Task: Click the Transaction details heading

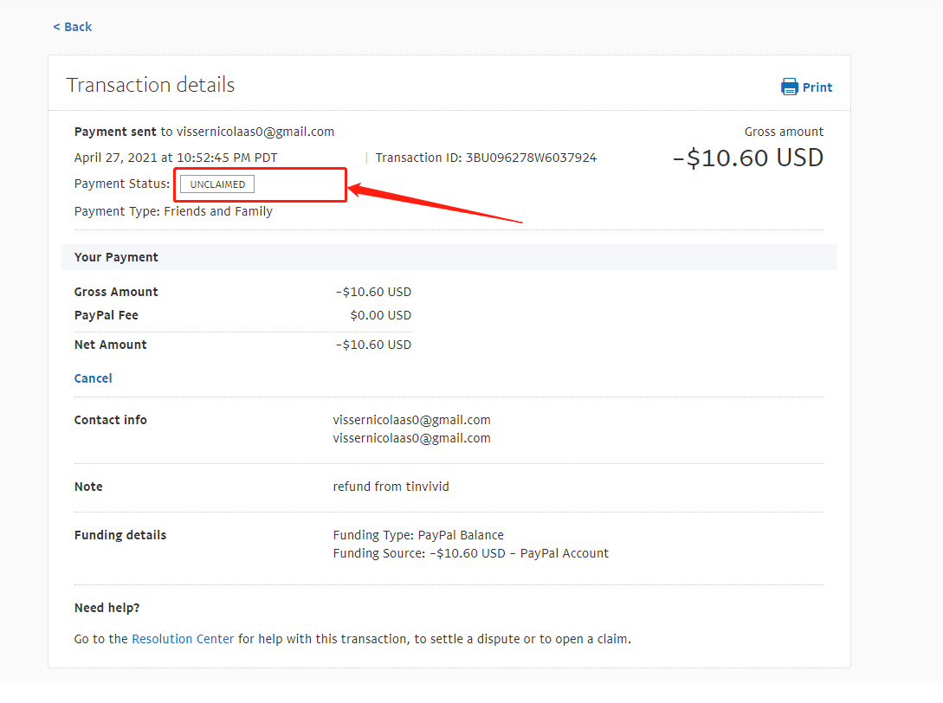Action: point(150,85)
